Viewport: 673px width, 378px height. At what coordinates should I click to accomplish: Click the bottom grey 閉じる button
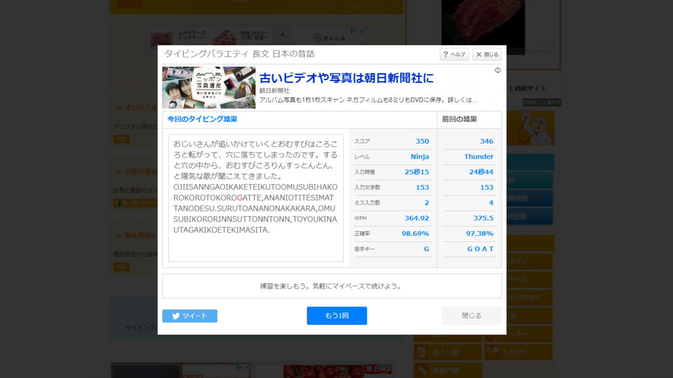coord(471,316)
